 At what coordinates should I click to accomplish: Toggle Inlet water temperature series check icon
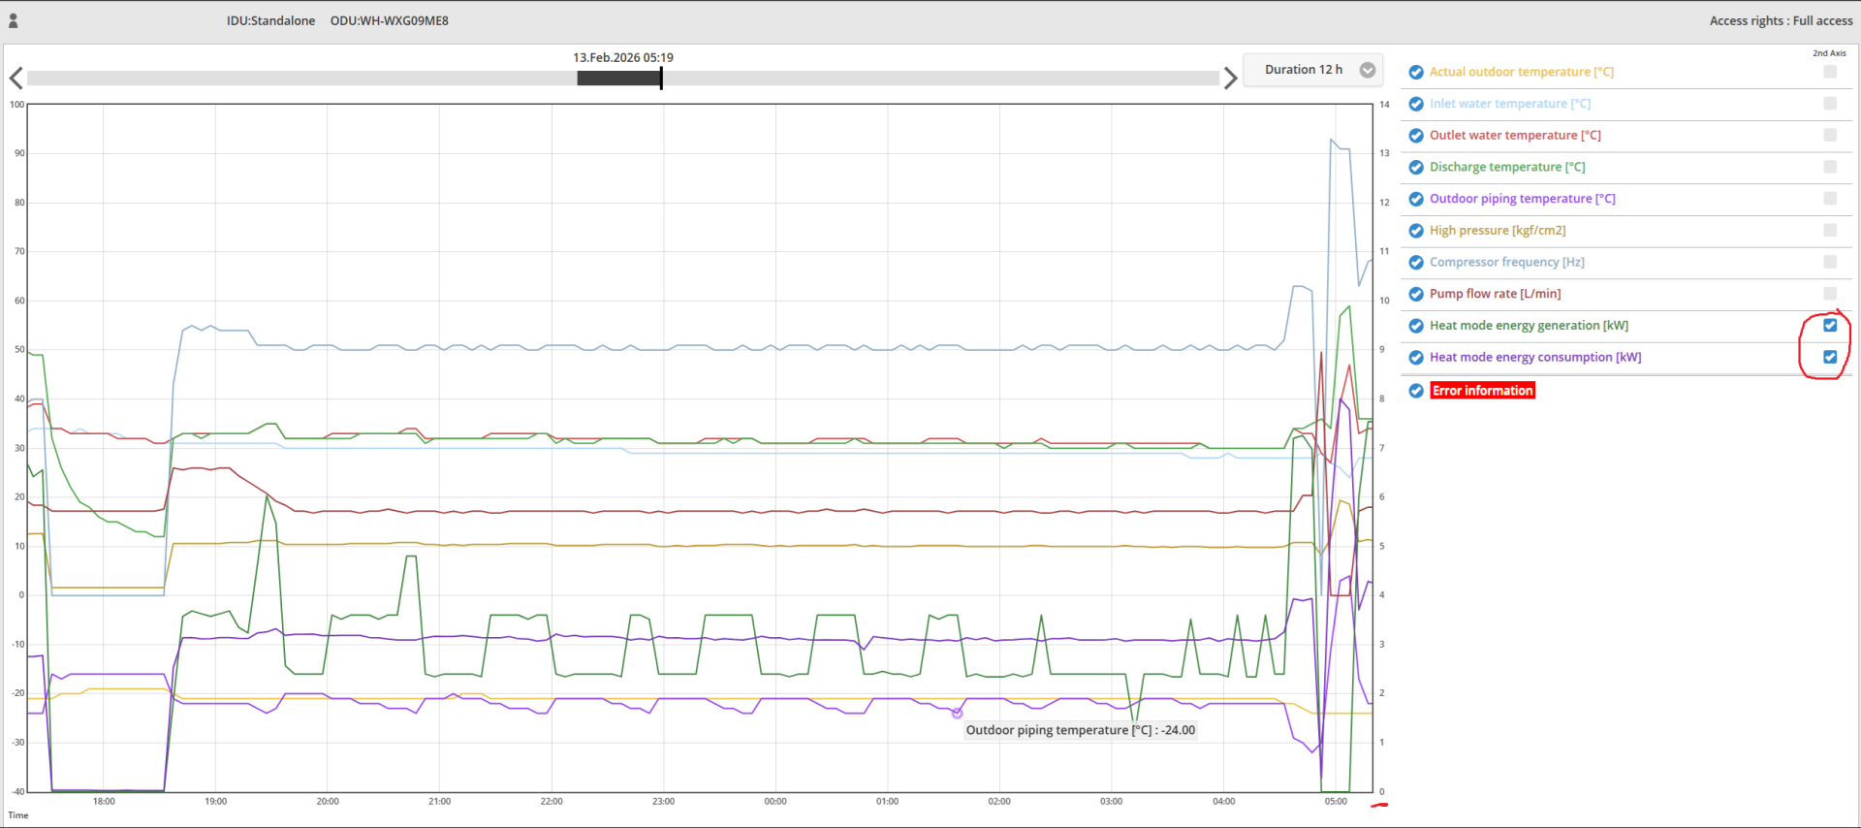coord(1416,104)
